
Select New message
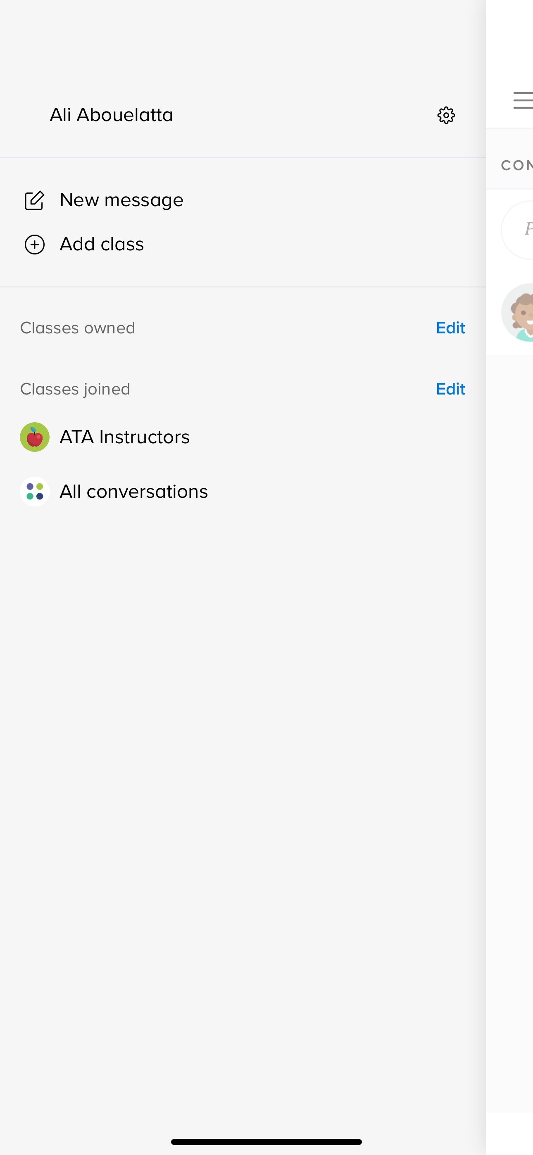tap(121, 200)
